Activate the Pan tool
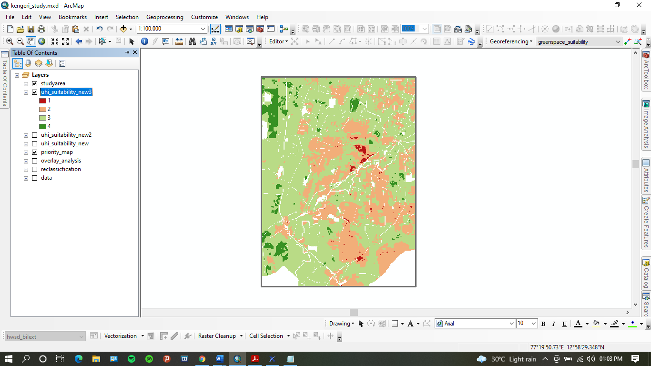Image resolution: width=651 pixels, height=366 pixels. (30, 41)
